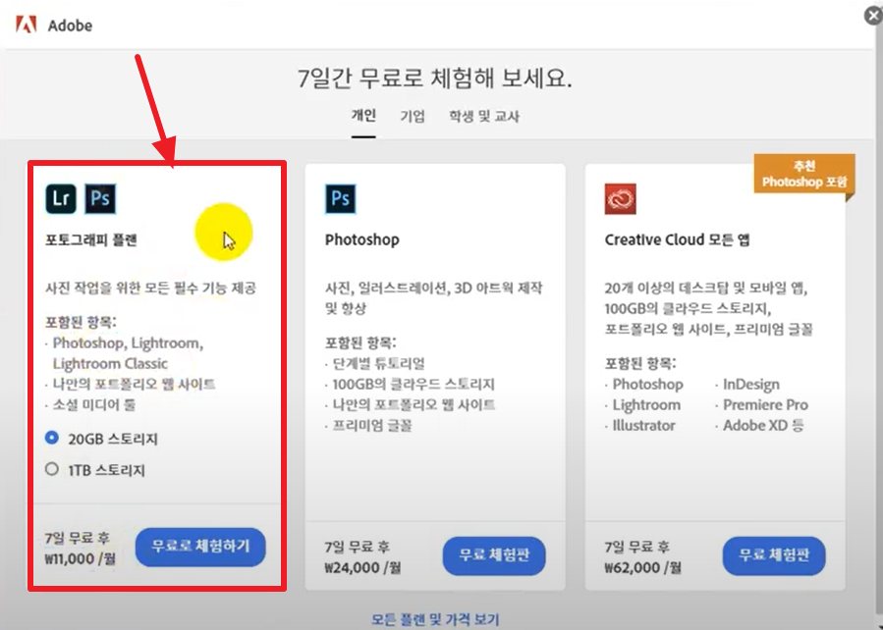The height and width of the screenshot is (630, 883).
Task: Click the 추천 Photoshop 포함 badge
Action: pyautogui.click(x=804, y=175)
